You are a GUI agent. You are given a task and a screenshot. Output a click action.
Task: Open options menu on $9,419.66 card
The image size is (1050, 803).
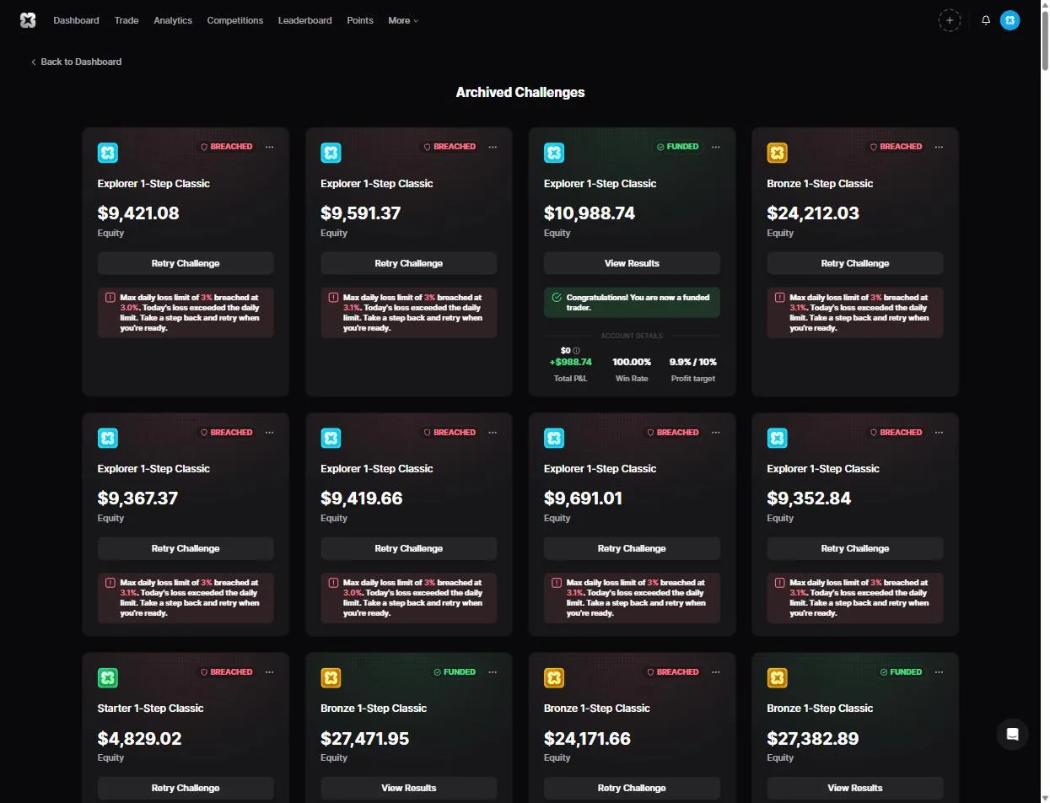tap(493, 433)
